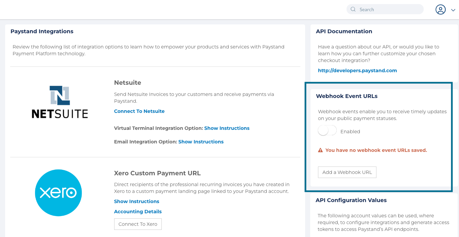Click the NetSuite logo image
This screenshot has height=237, width=459.
click(60, 102)
